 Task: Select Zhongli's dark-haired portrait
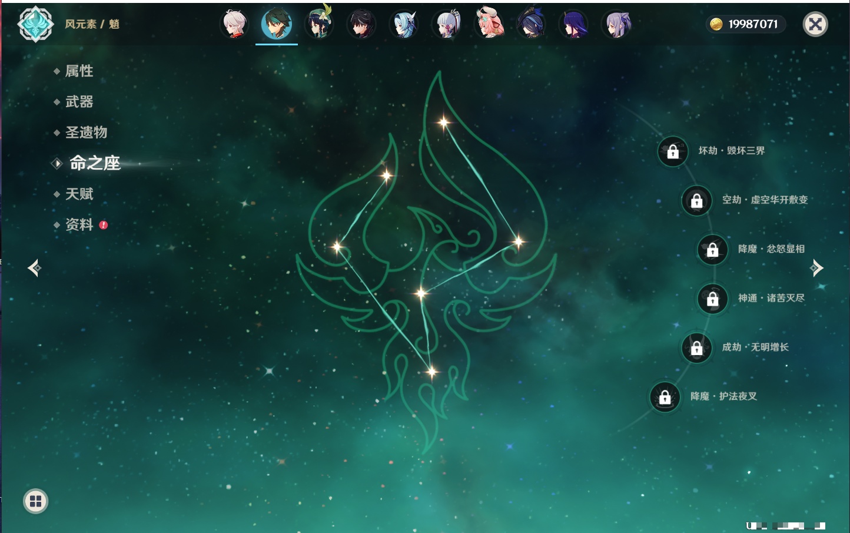coord(361,24)
